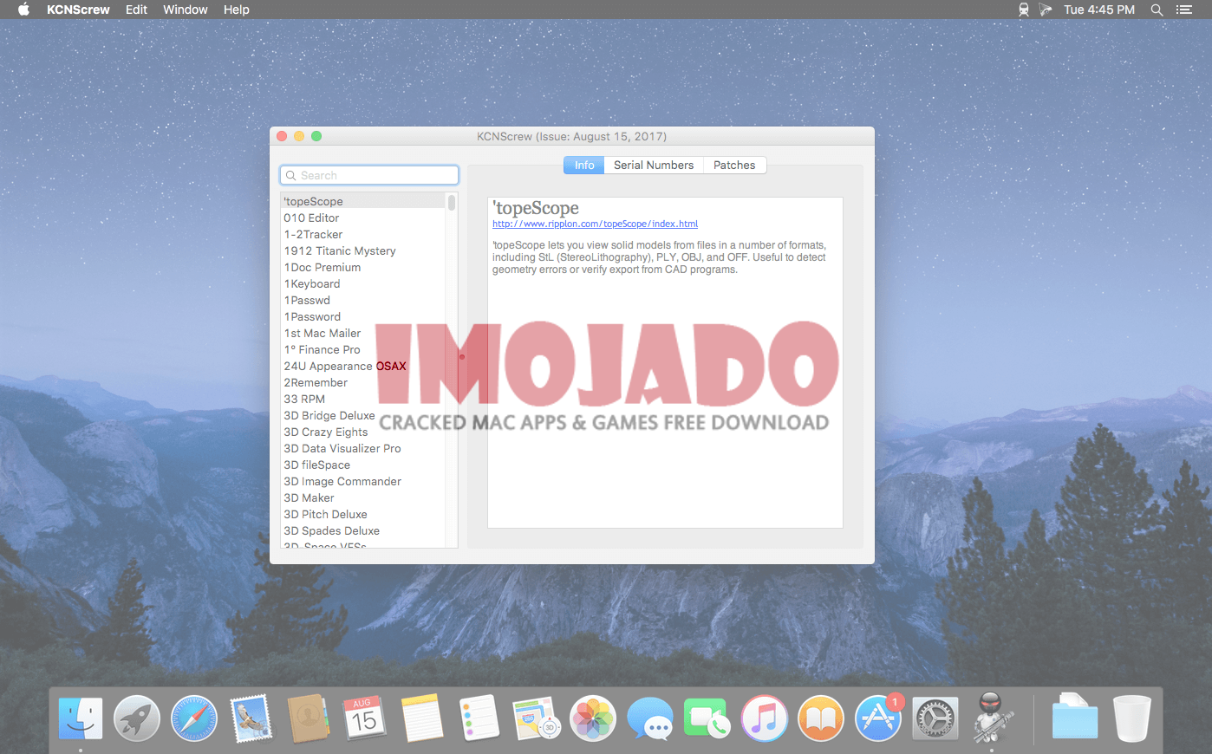Switch to the Serial Numbers tab
This screenshot has height=754, width=1212.
pos(654,165)
